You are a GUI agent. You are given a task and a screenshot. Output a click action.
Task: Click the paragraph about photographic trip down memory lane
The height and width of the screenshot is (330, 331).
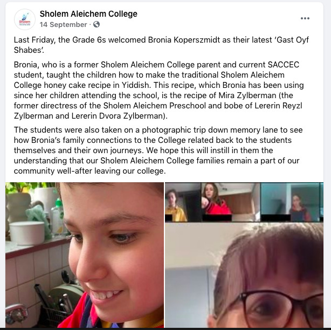158,150
